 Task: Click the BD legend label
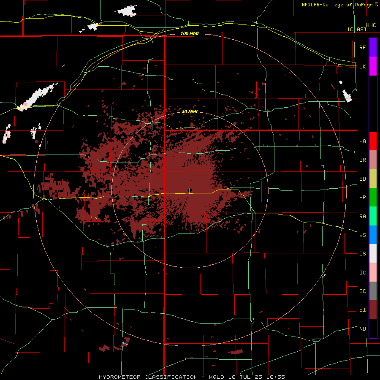pos(362,179)
